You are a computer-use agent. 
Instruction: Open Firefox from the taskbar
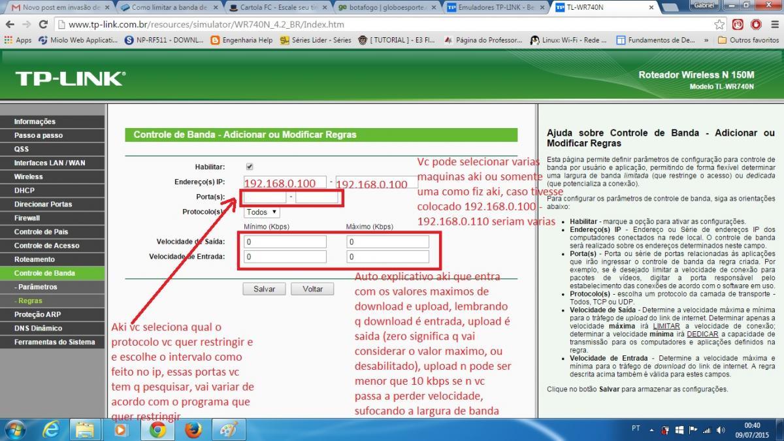192,429
